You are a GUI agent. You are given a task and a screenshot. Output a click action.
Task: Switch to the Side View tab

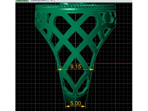click(x=22, y=1)
